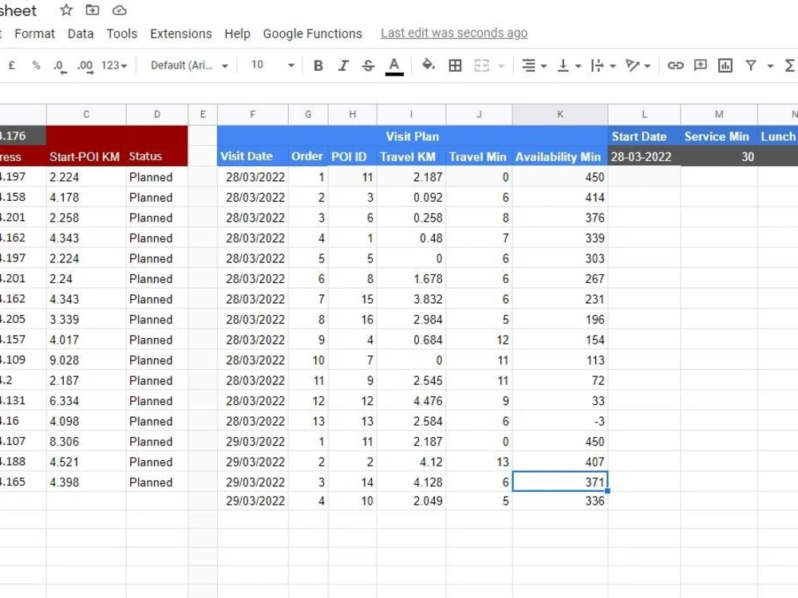Decrease decimal places
The height and width of the screenshot is (598, 798).
point(60,66)
